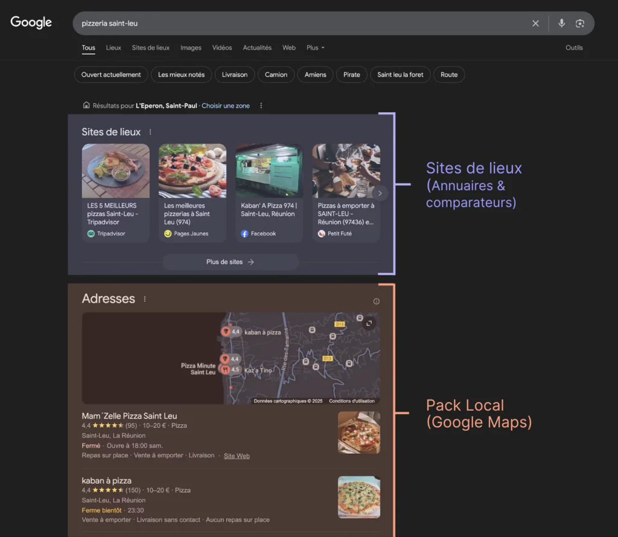This screenshot has height=537, width=618.
Task: Open the Sites de lieux tab
Action: pyautogui.click(x=150, y=48)
